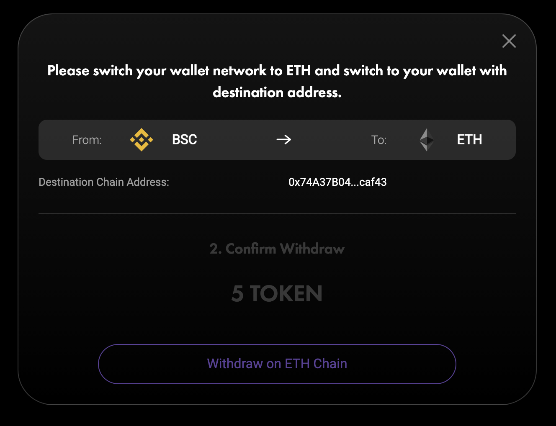Select the Confirm Withdraw step heading

point(277,249)
